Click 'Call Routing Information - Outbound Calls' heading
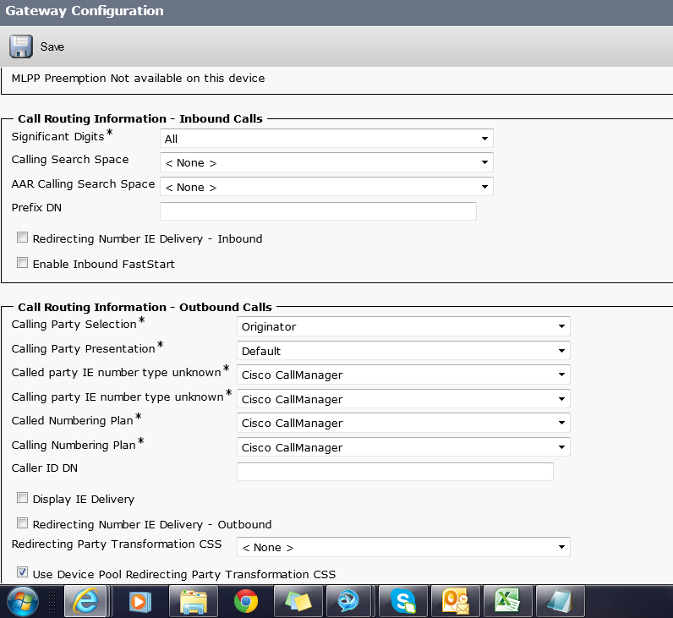This screenshot has width=673, height=618. [x=145, y=308]
